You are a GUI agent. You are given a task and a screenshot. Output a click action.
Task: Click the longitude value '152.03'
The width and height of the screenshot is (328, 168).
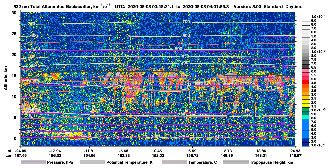click(x=158, y=156)
